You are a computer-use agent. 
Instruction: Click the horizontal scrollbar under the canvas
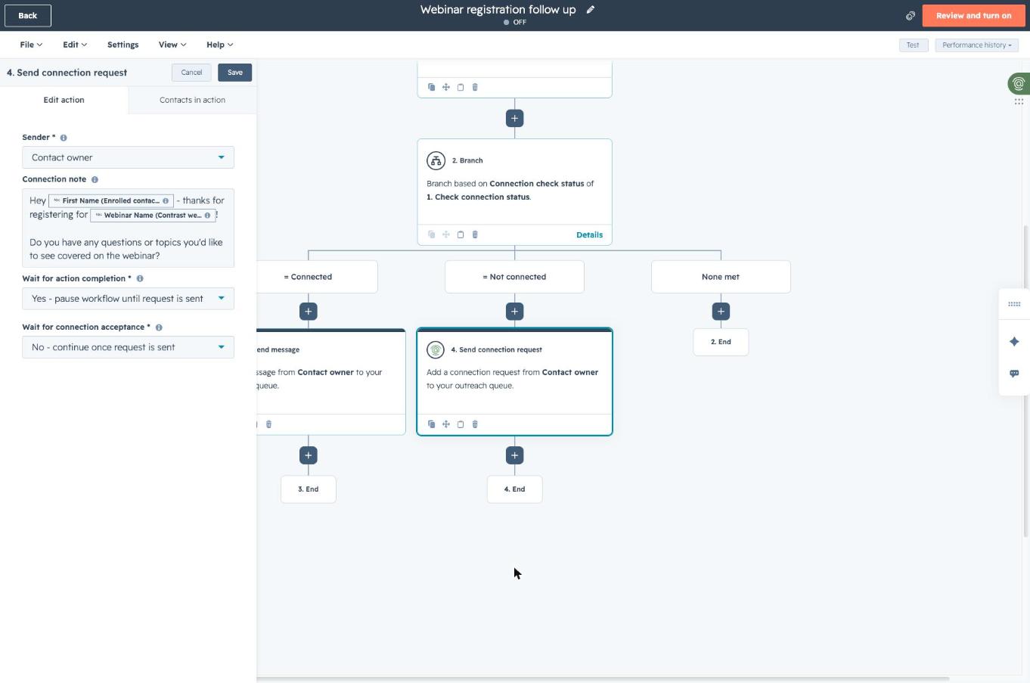[603, 678]
